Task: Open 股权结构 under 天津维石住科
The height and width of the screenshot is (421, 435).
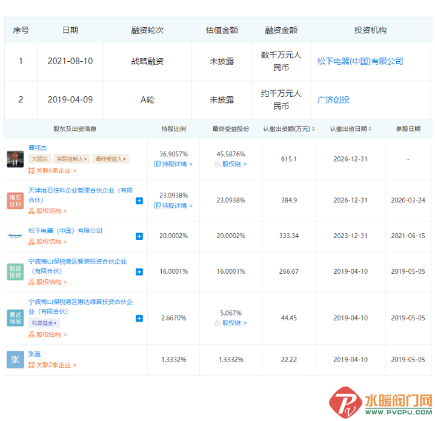Action: point(51,211)
